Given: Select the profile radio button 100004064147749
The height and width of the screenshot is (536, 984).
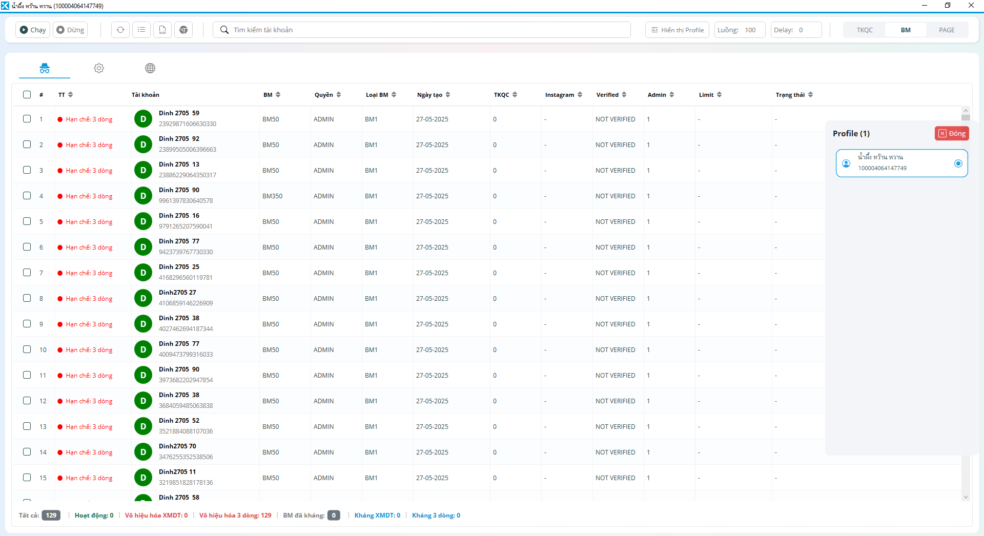Looking at the screenshot, I should click(958, 163).
